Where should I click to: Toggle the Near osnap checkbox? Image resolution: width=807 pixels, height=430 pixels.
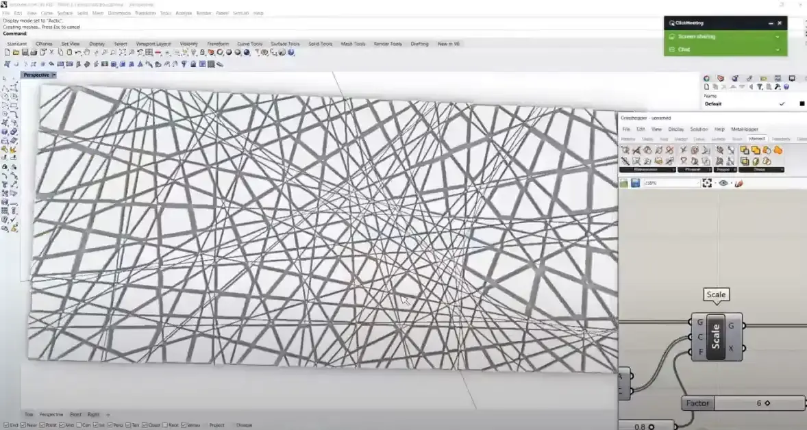pos(23,425)
